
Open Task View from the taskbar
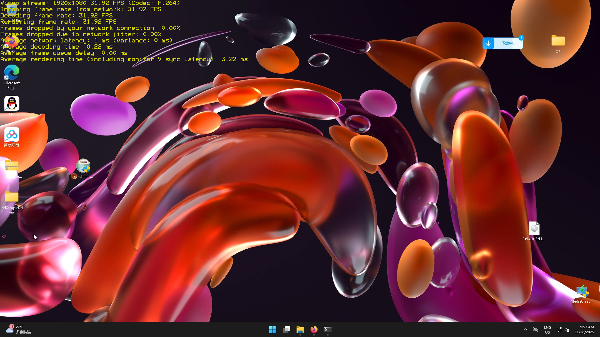point(287,330)
